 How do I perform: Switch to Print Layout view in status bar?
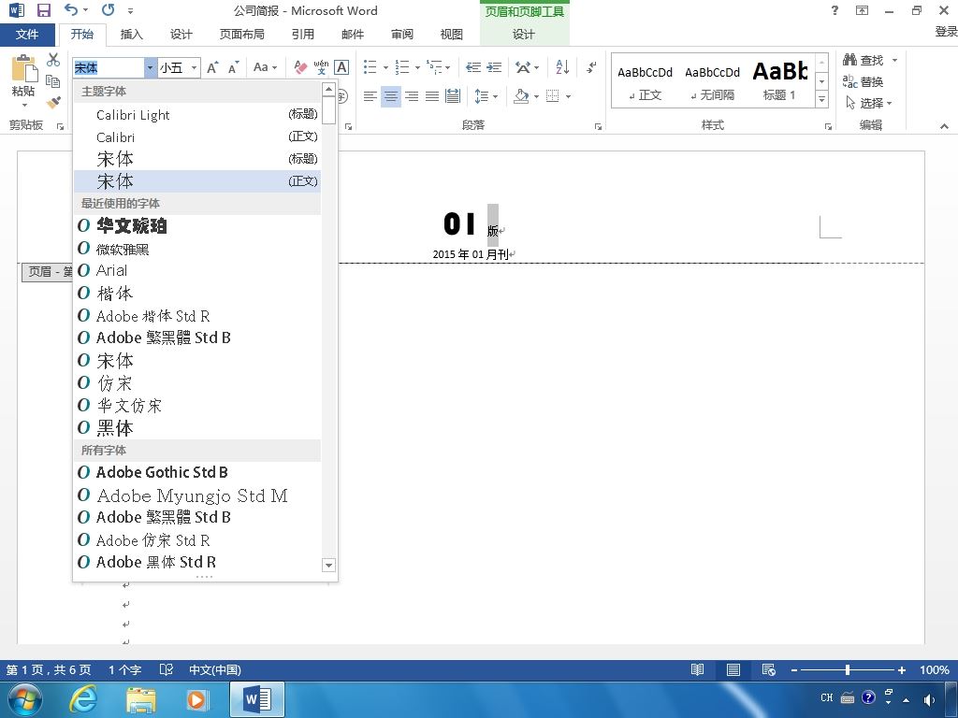[x=733, y=669]
